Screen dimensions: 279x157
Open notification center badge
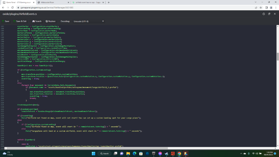pyautogui.click(x=275, y=153)
